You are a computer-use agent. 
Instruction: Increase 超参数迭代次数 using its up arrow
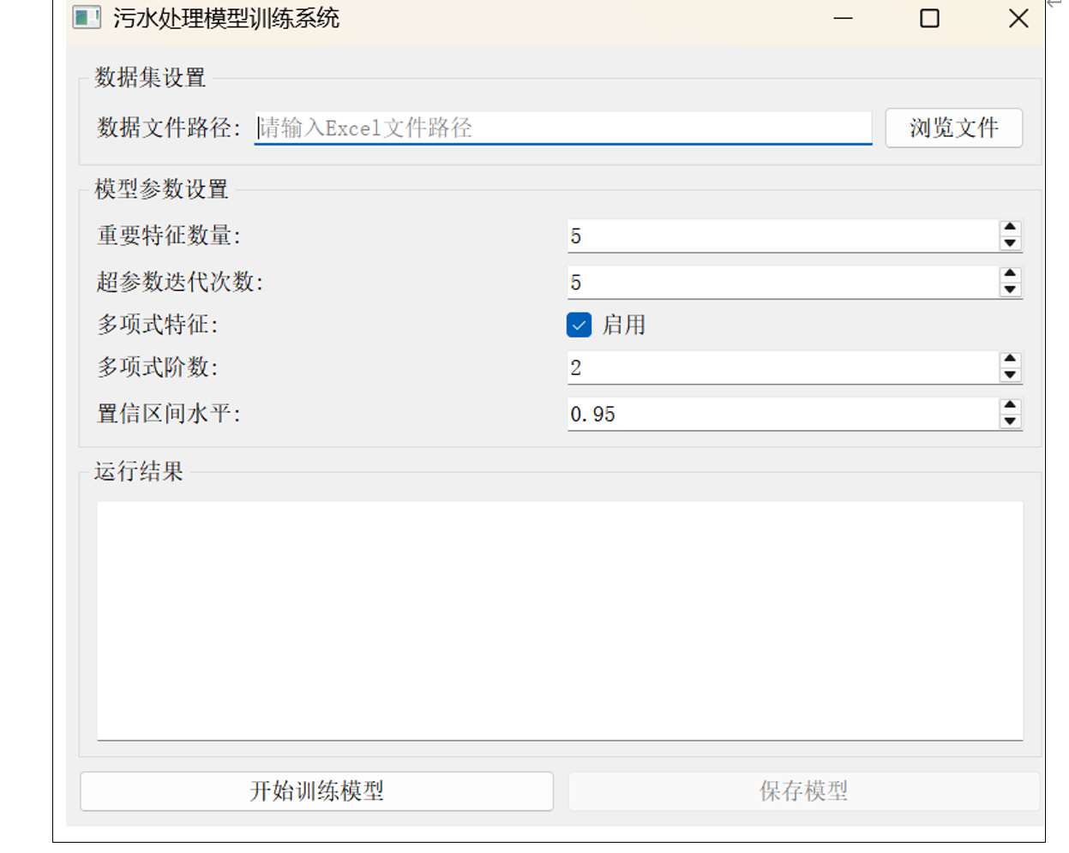(1010, 274)
